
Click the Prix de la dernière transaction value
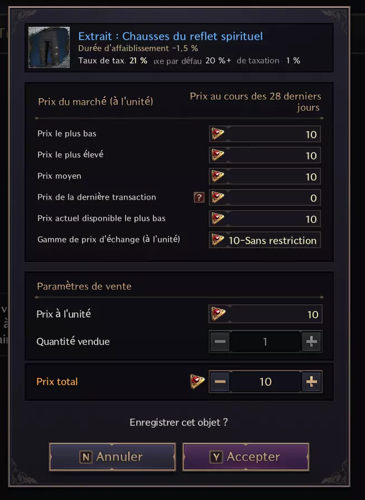(272, 197)
